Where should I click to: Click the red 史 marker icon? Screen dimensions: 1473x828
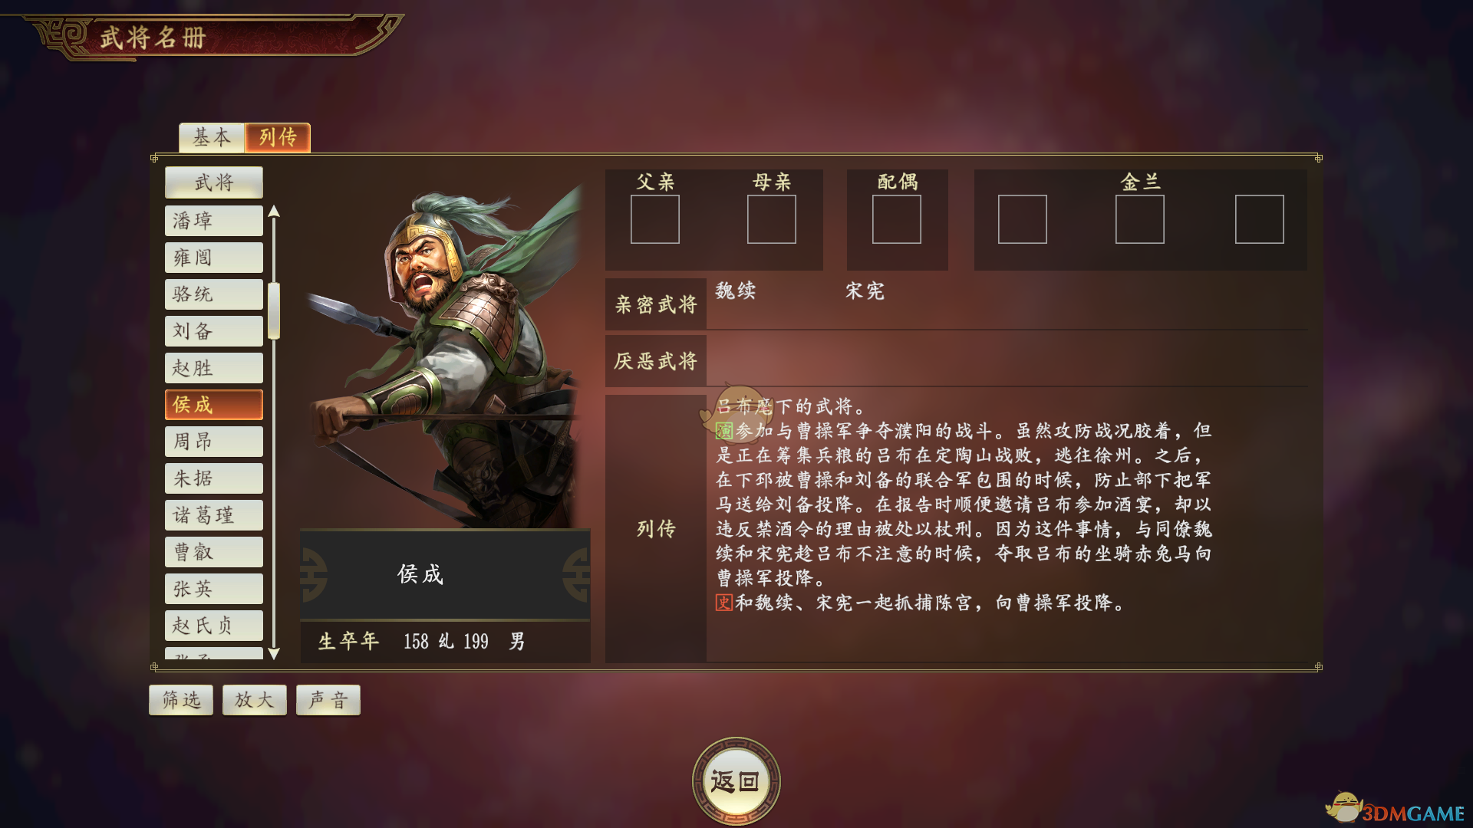click(724, 603)
